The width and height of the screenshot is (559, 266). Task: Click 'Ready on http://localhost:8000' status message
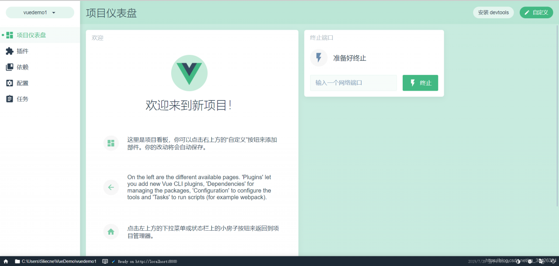[x=147, y=262]
